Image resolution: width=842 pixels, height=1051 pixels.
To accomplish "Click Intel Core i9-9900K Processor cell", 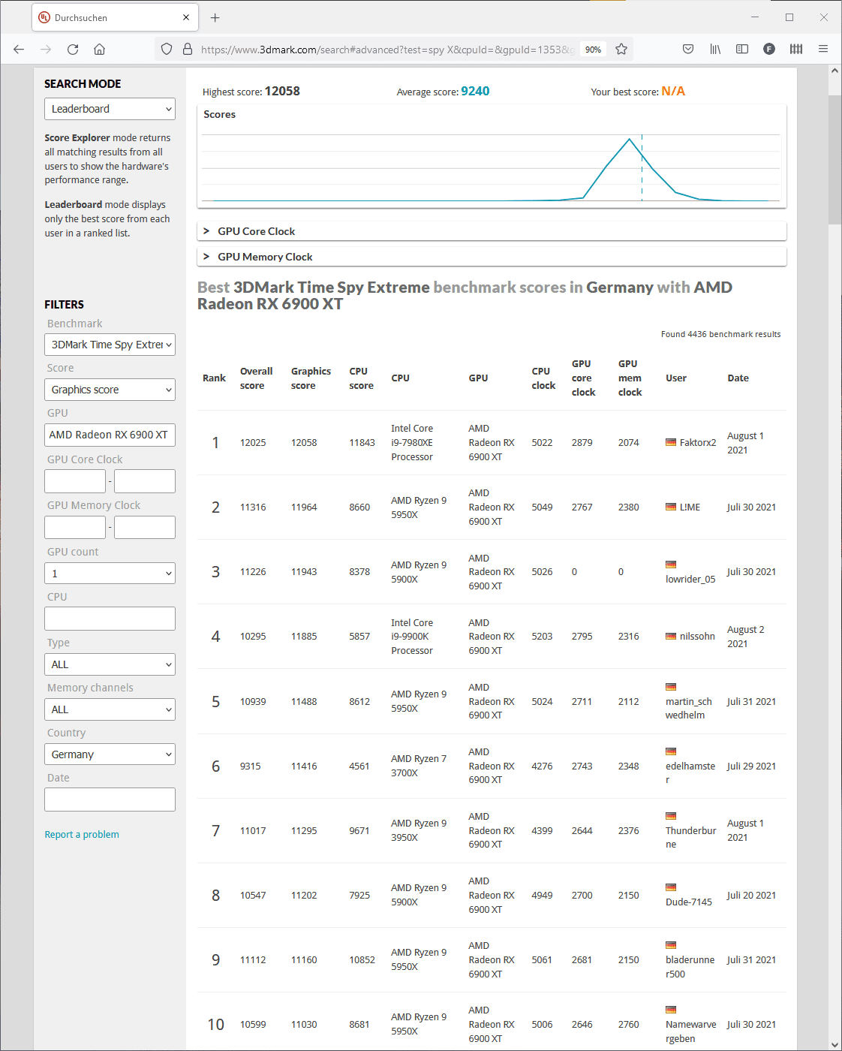I will [x=412, y=637].
